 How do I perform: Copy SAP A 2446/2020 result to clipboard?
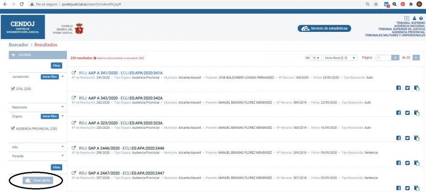point(417,163)
